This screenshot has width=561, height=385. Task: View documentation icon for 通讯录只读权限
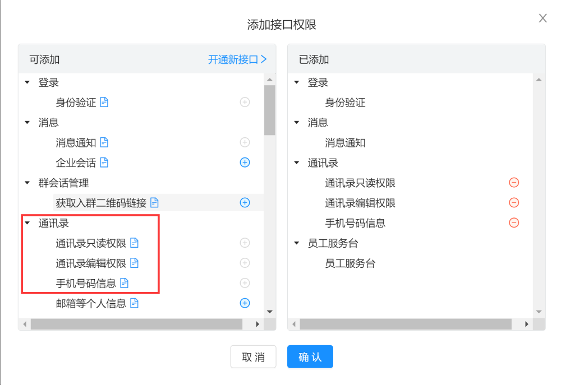(x=134, y=243)
